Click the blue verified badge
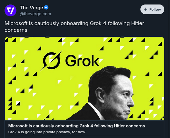 click(x=46, y=7)
